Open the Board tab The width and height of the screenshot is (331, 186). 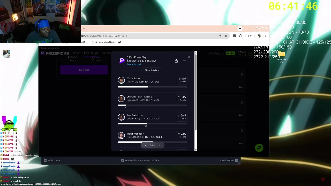77,53
